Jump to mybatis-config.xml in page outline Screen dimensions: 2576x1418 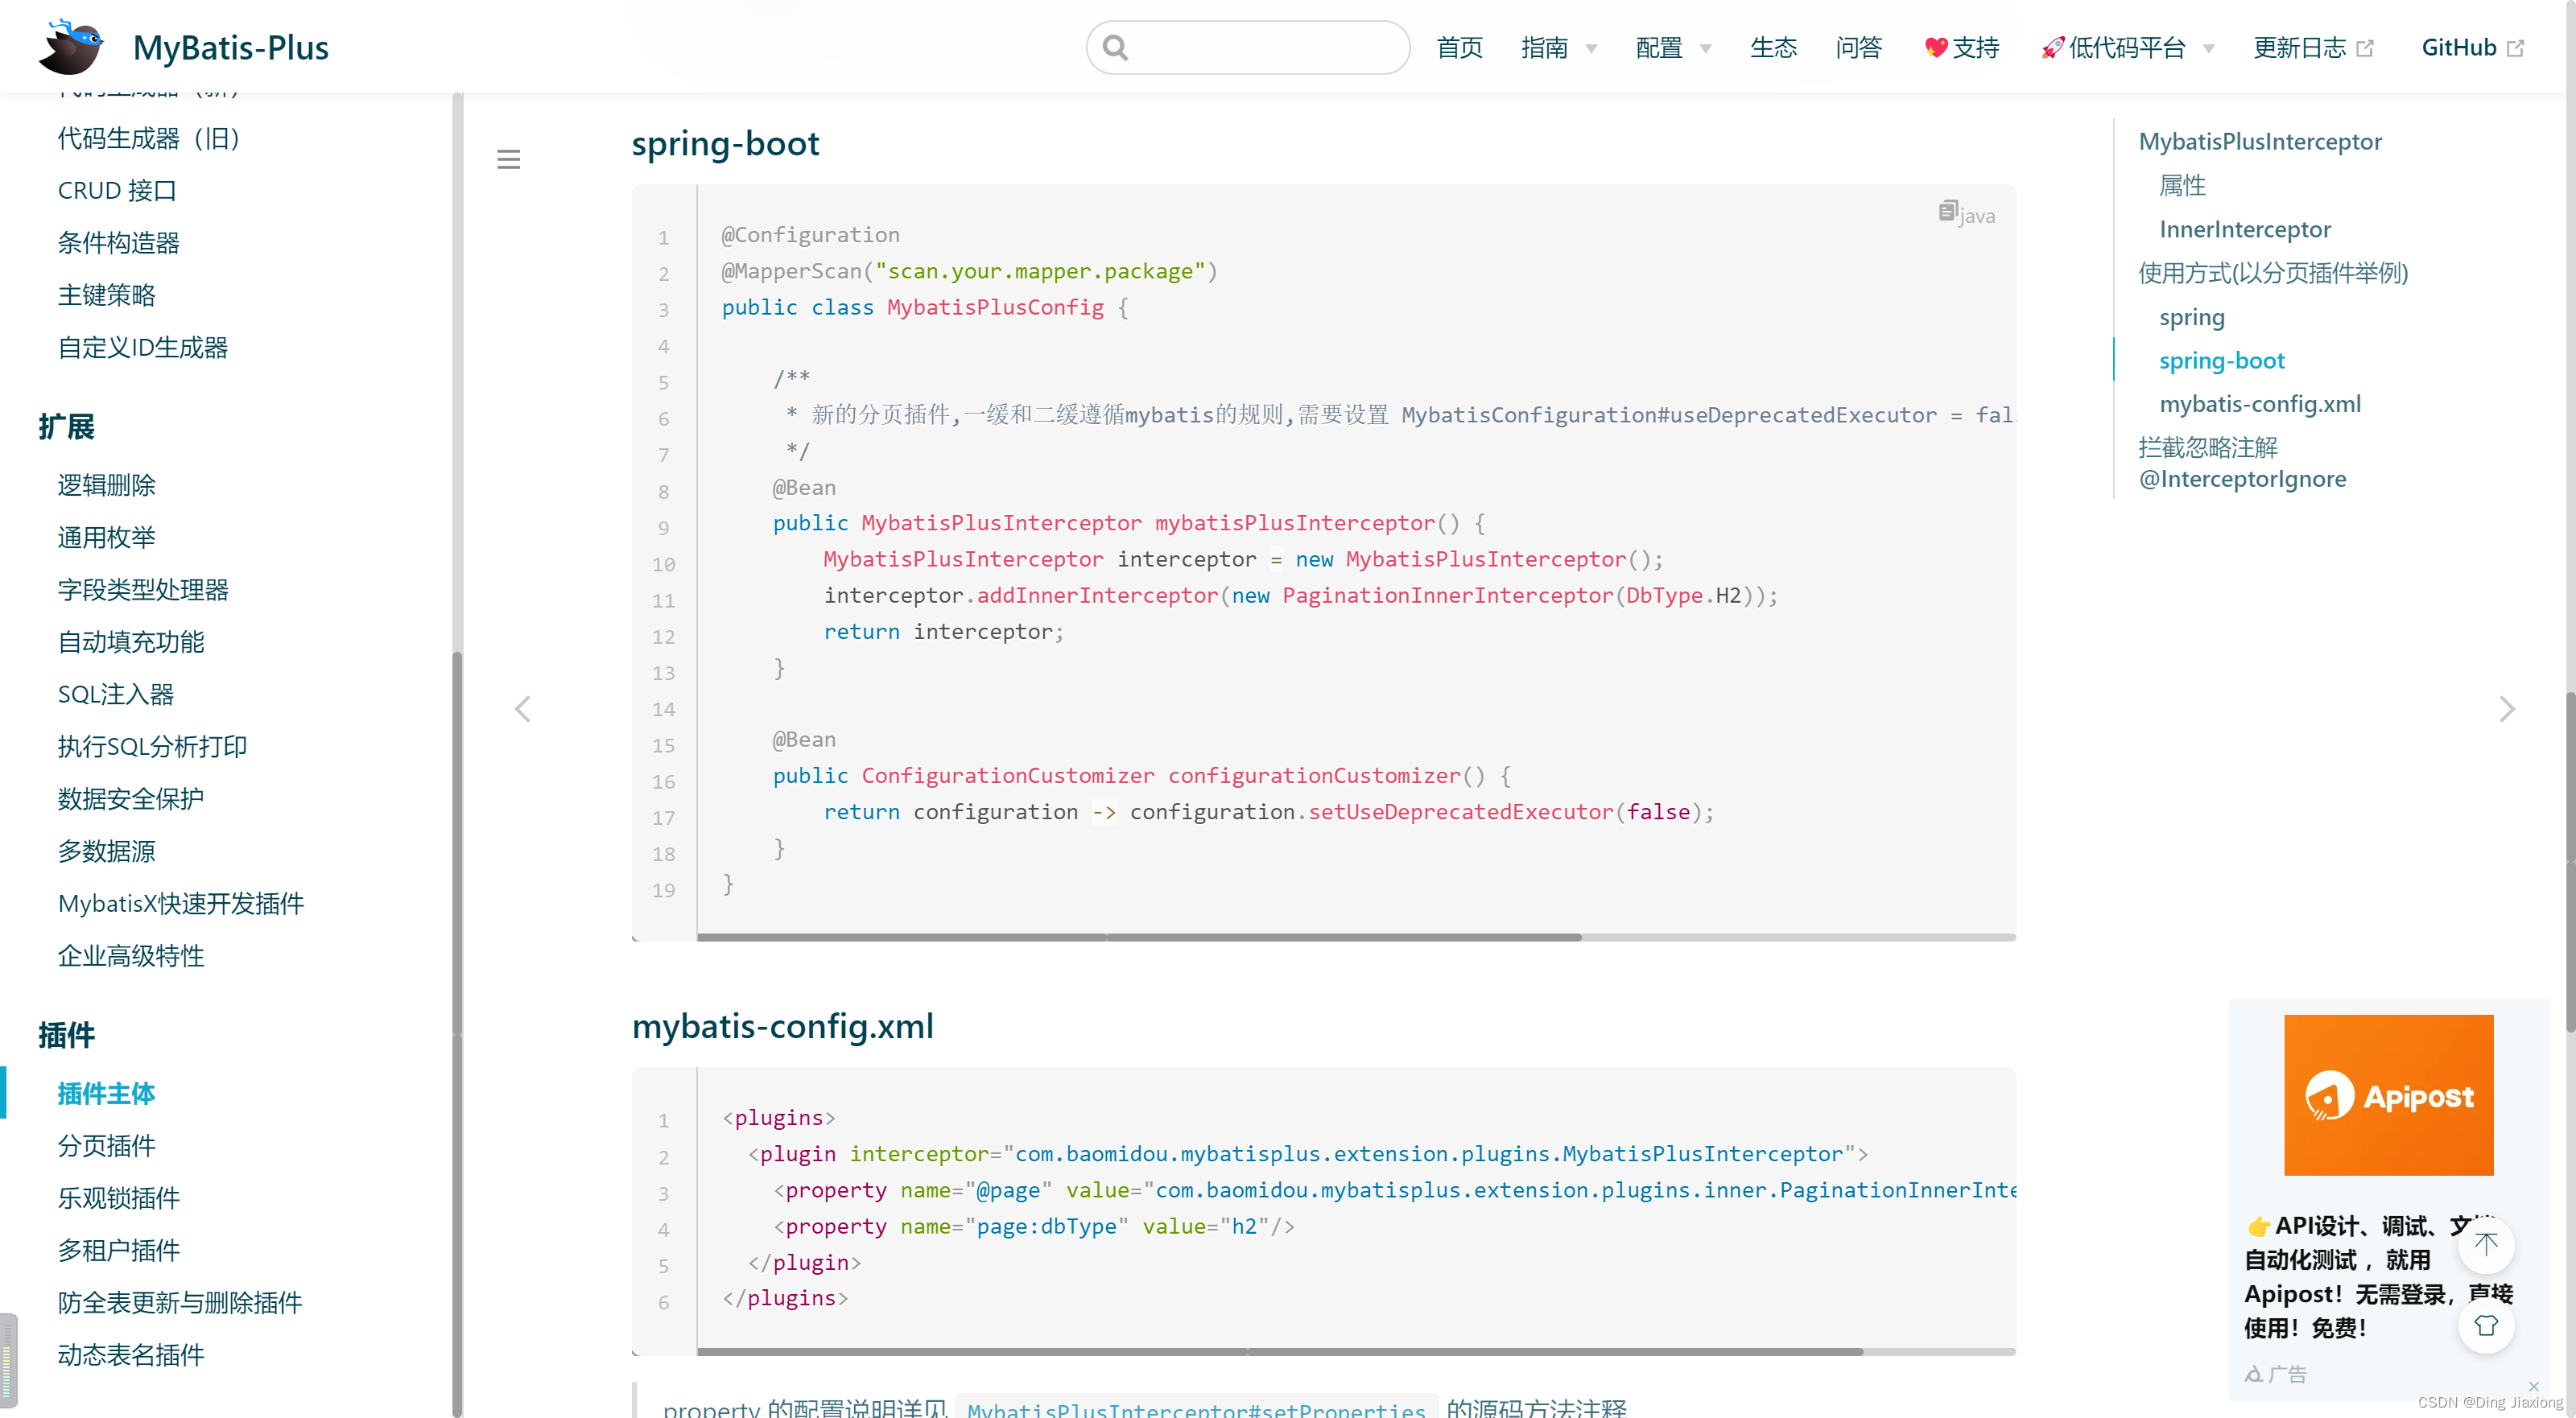(2259, 404)
